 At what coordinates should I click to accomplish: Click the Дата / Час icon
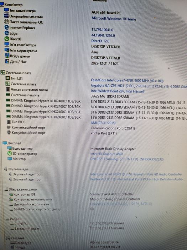[7, 61]
